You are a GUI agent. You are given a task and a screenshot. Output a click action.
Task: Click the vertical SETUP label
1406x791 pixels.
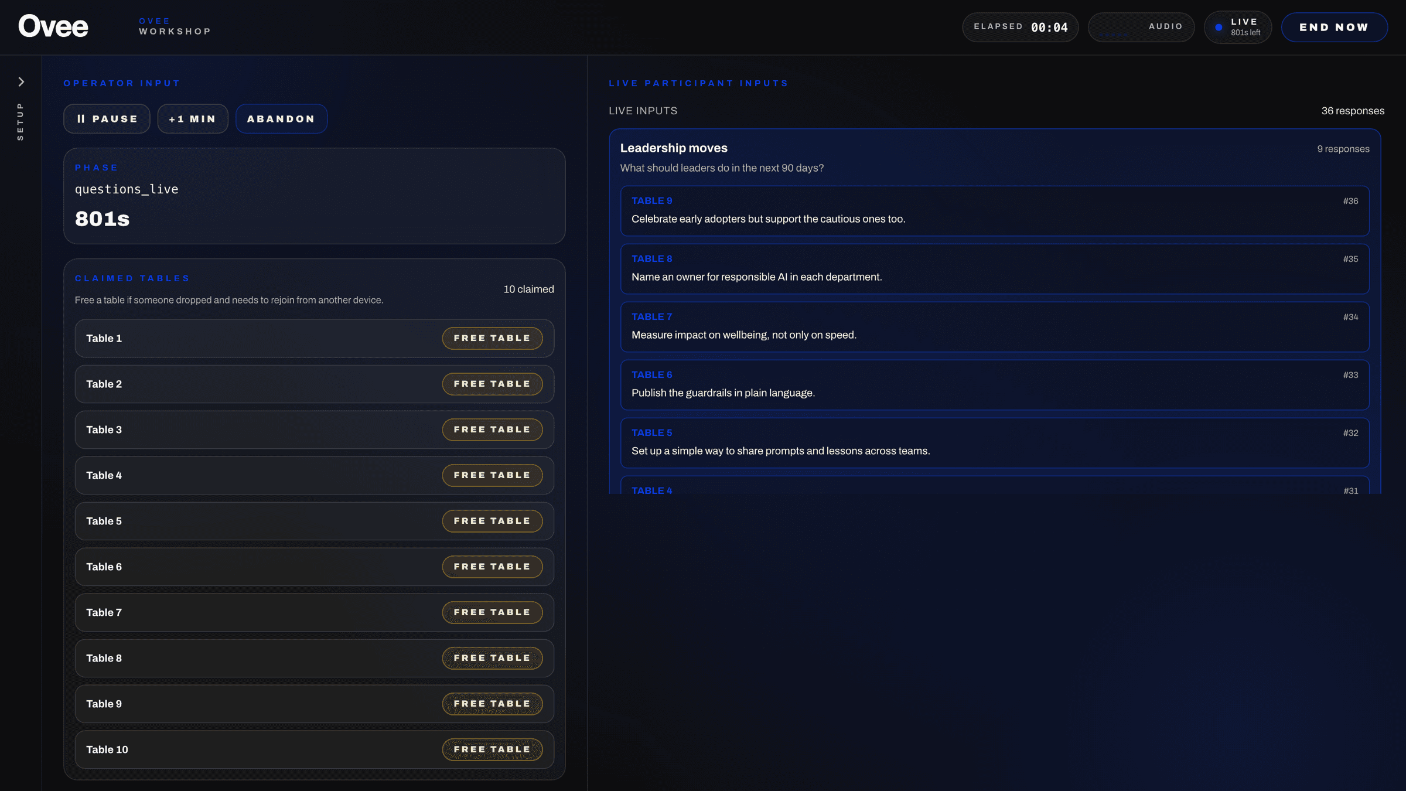pyautogui.click(x=21, y=121)
